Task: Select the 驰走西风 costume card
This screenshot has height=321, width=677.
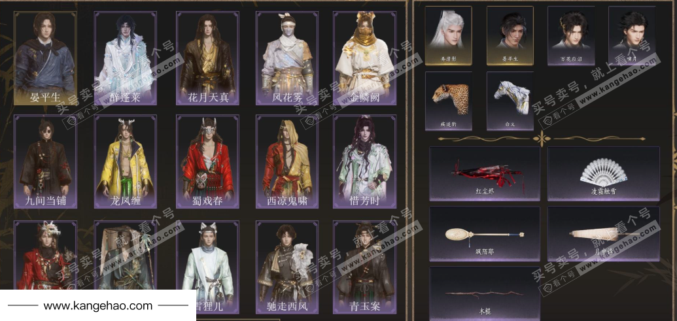Action: coord(286,267)
